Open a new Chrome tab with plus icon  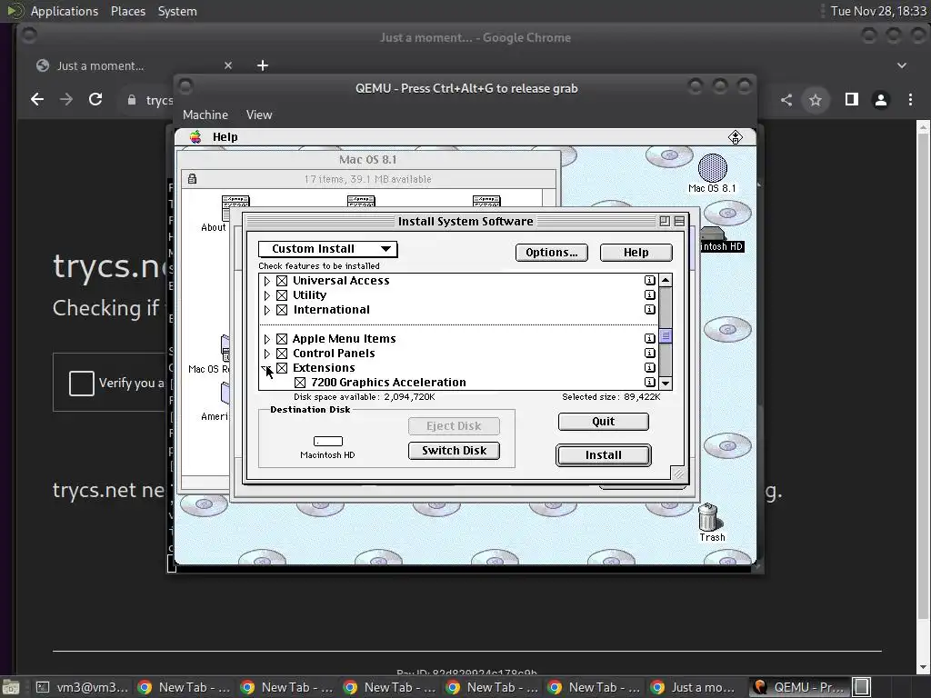(x=263, y=65)
